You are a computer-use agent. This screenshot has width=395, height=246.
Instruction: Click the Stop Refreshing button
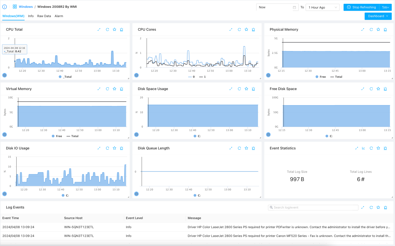click(361, 7)
